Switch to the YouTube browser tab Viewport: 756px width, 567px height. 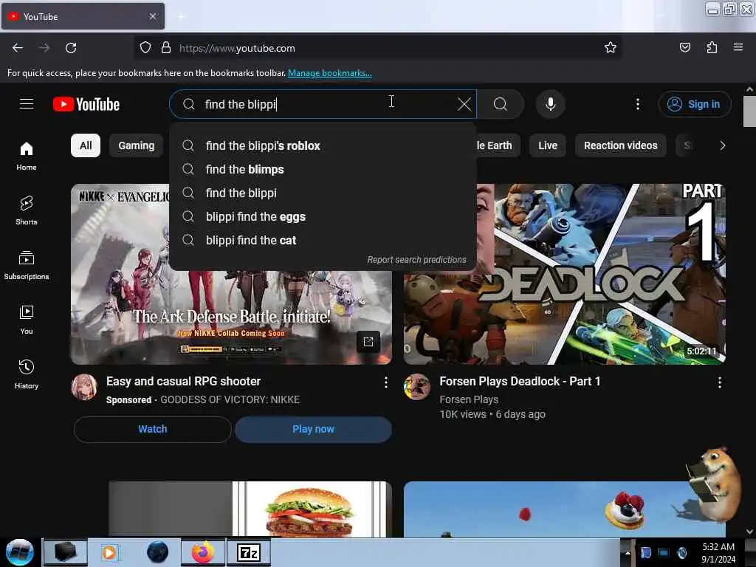[83, 16]
